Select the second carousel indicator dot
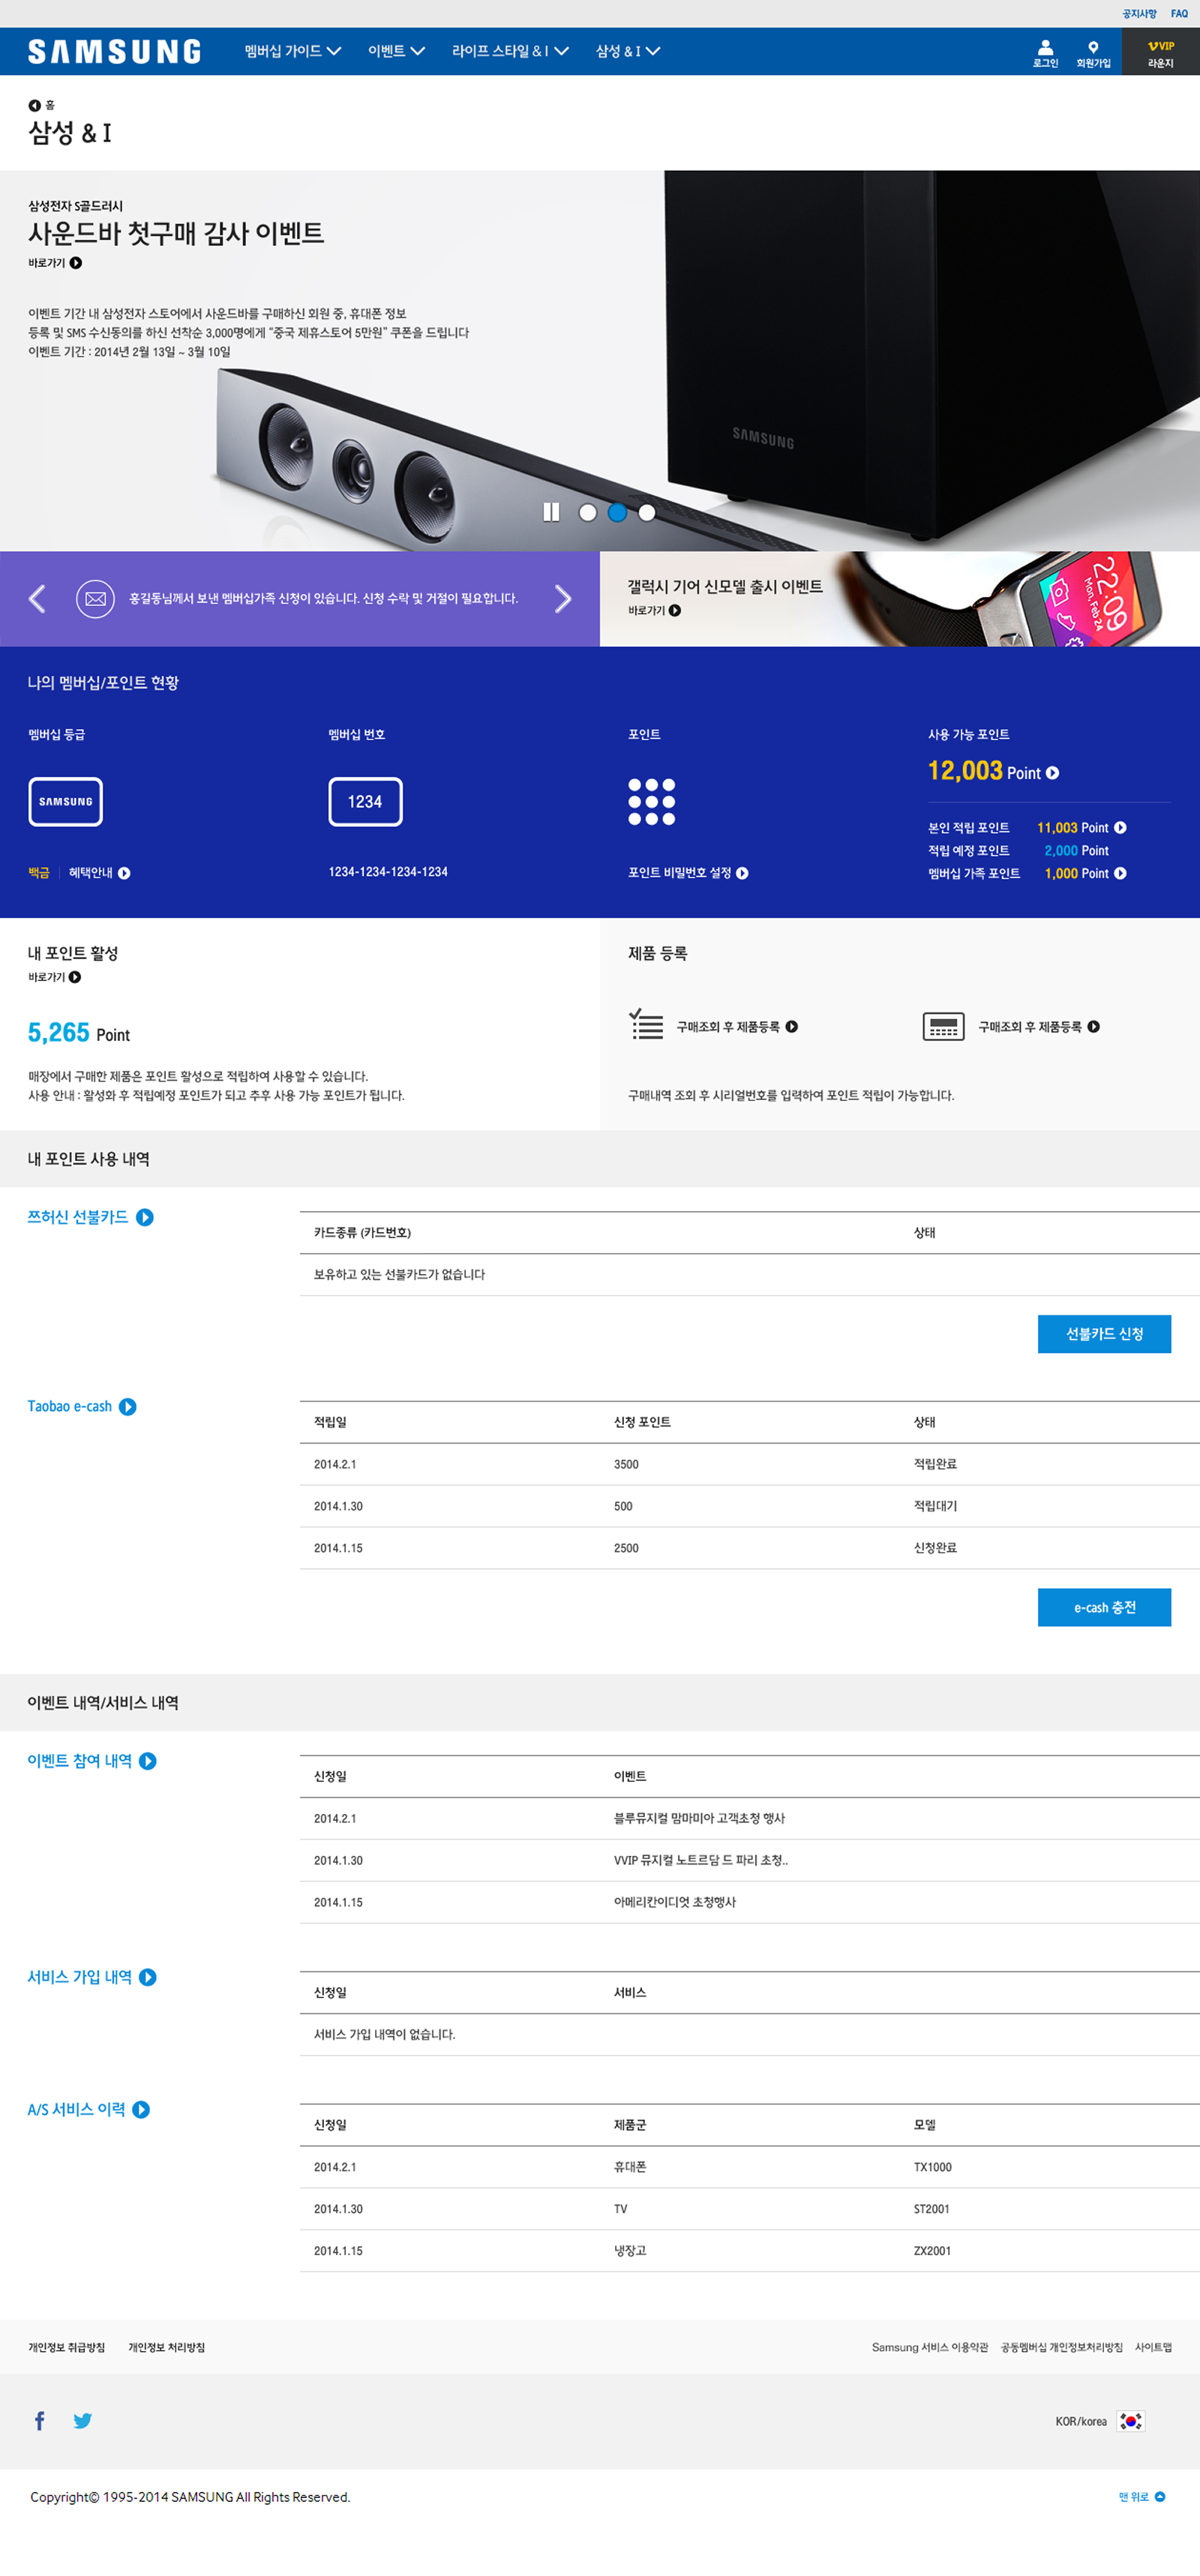 617,512
